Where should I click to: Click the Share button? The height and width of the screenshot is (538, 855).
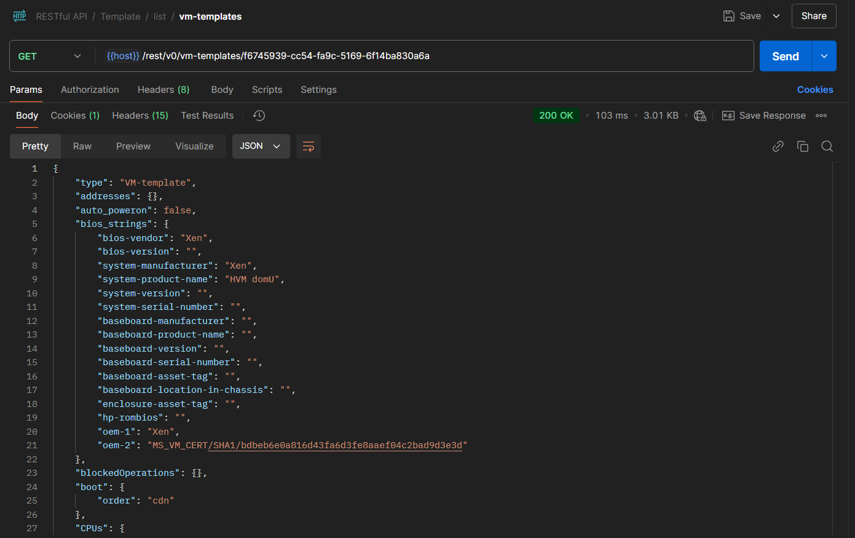814,16
